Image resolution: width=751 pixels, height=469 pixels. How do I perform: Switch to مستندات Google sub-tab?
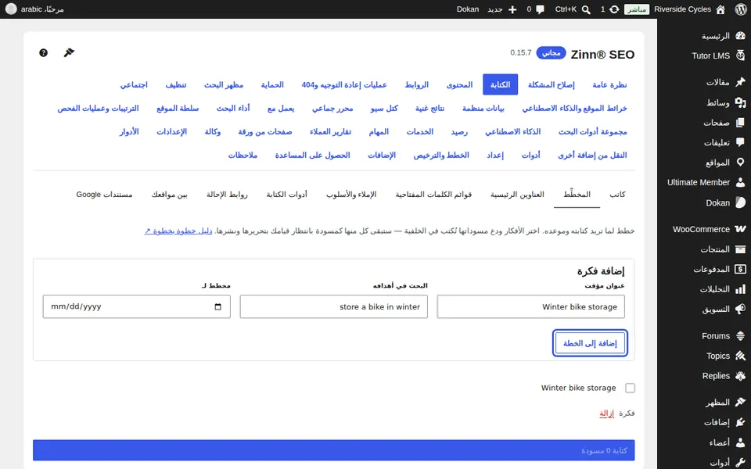[x=104, y=195]
